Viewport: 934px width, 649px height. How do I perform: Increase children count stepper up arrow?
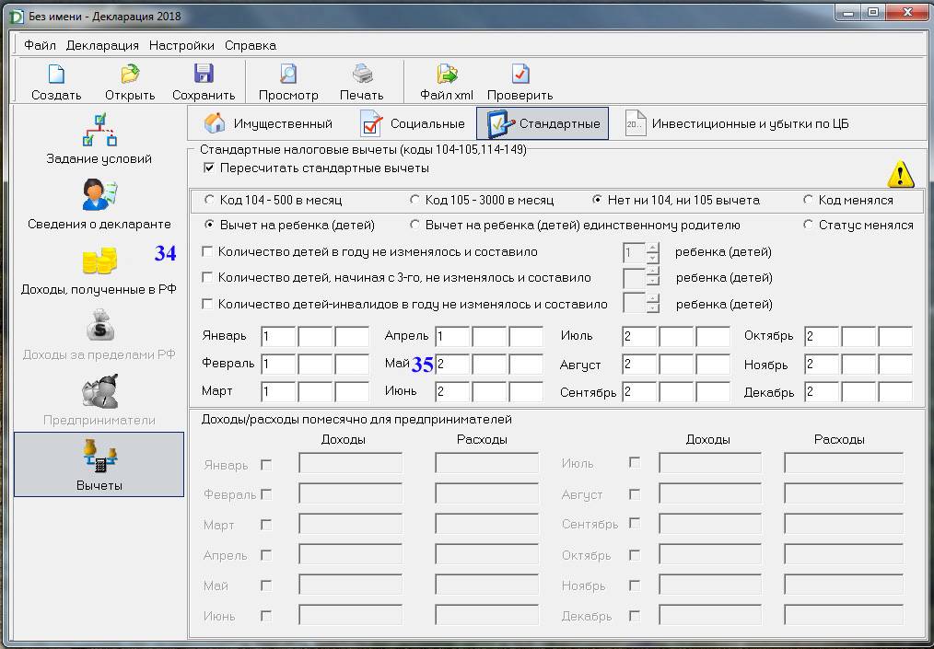653,247
